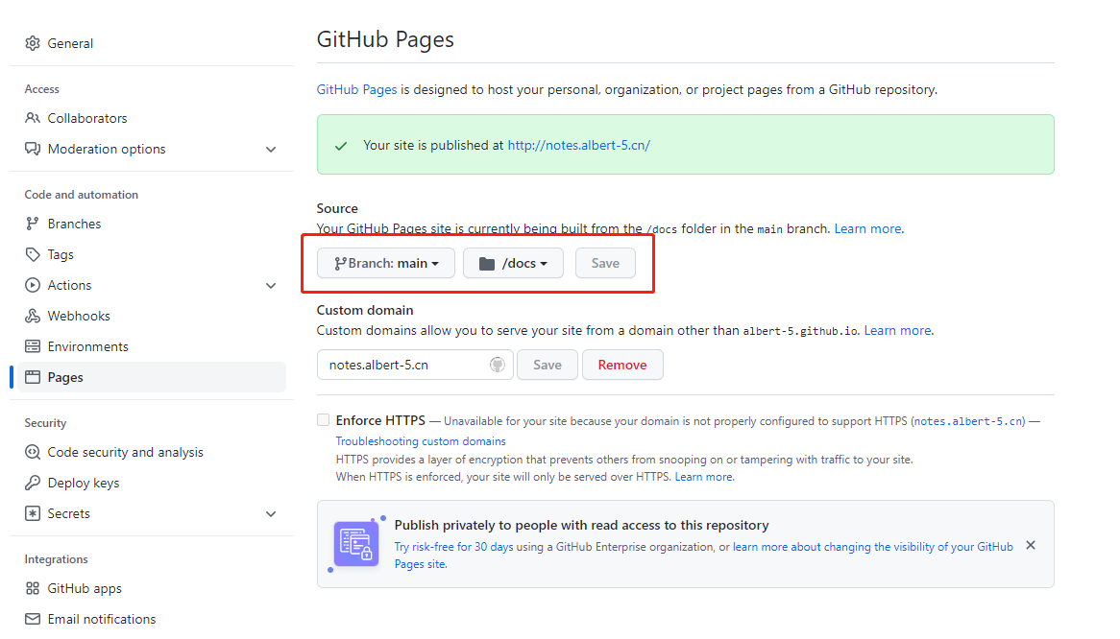The width and height of the screenshot is (1120, 639).
Task: Visit the published site notes.albert-5.cn
Action: [578, 144]
